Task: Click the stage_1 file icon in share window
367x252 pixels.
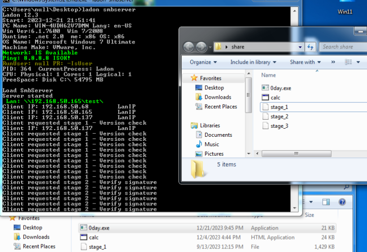Action: [266, 107]
